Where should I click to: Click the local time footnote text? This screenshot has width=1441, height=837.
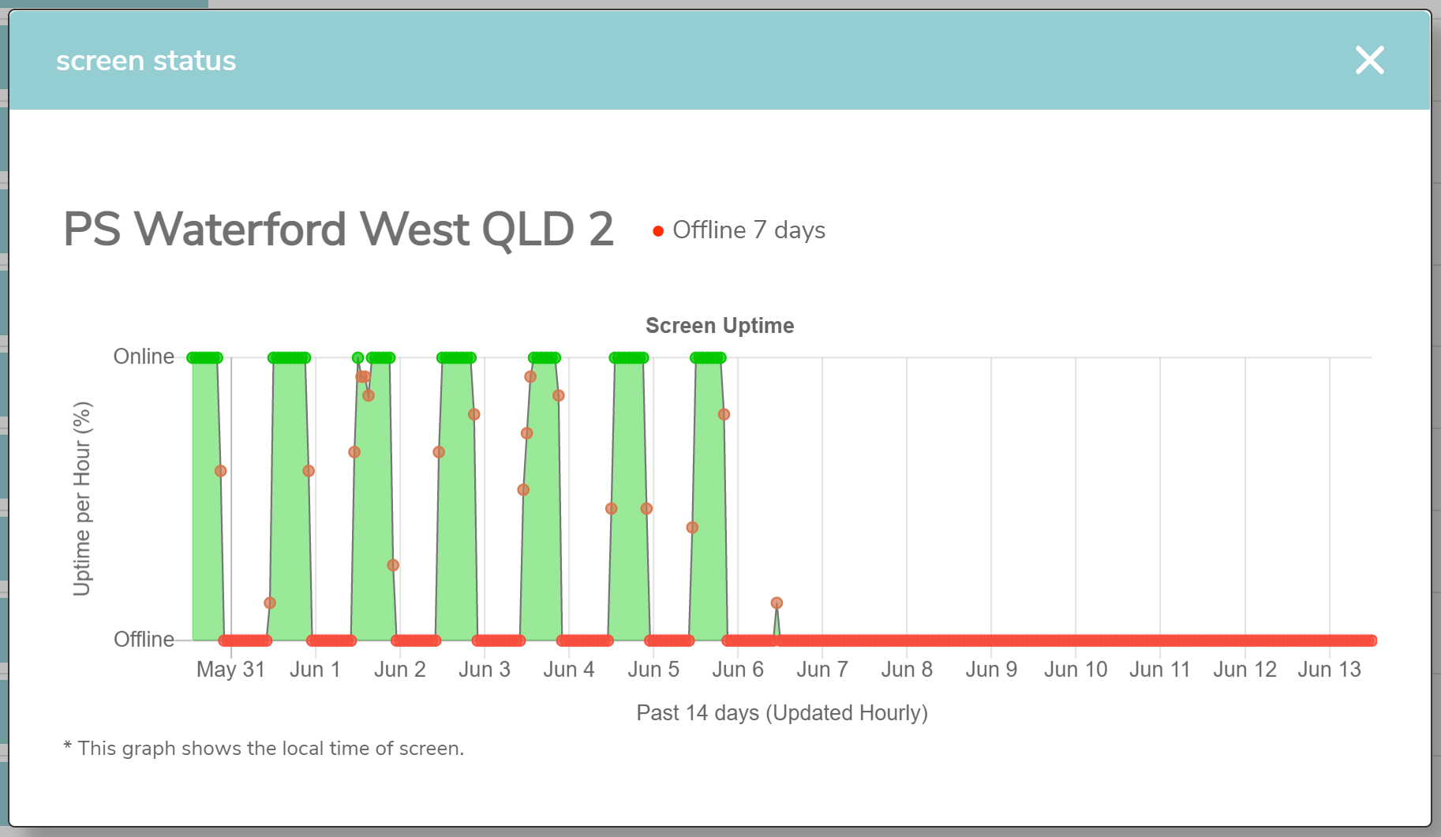click(x=264, y=748)
